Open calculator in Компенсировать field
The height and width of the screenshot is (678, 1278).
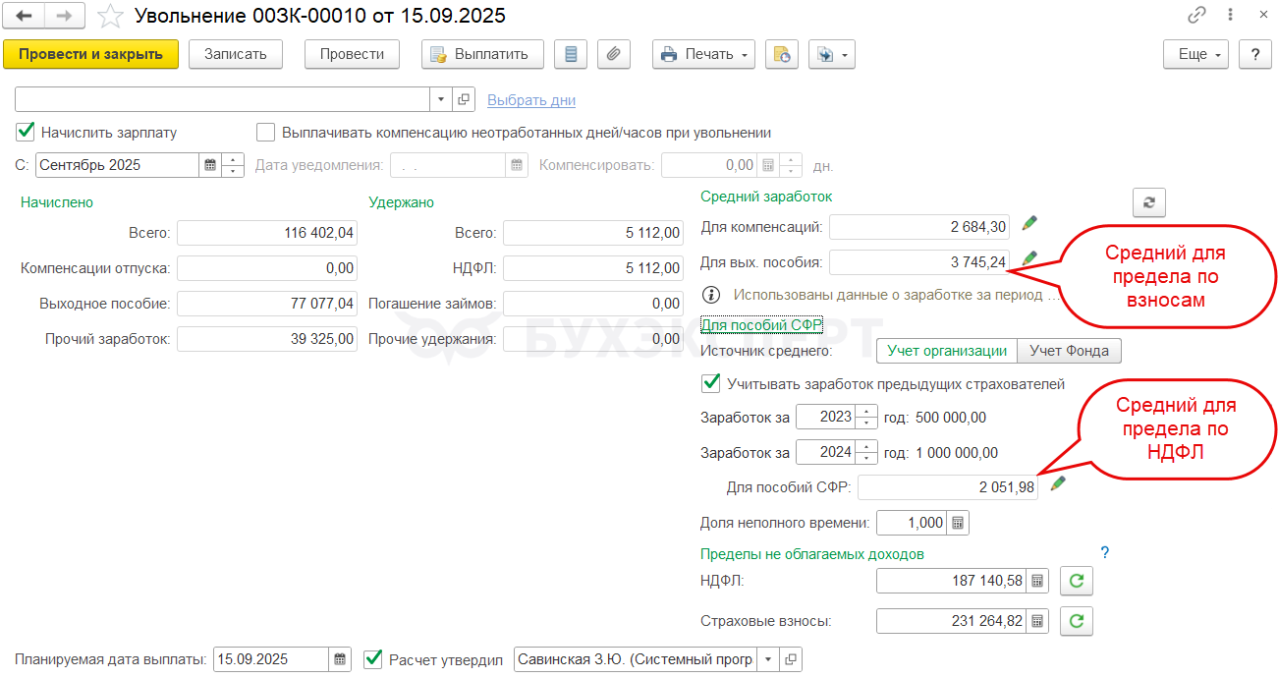tap(769, 165)
